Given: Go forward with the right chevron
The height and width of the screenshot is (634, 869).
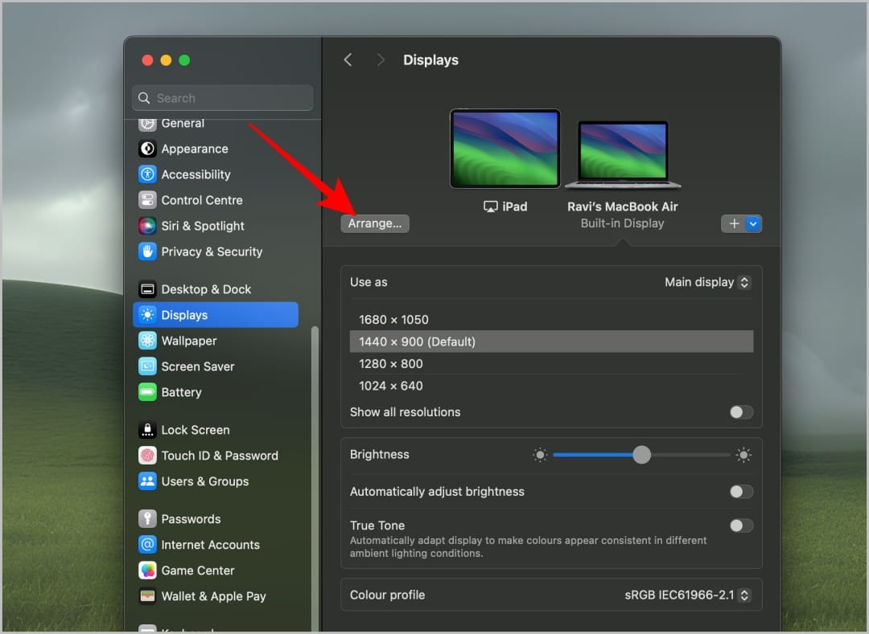Looking at the screenshot, I should pos(380,59).
